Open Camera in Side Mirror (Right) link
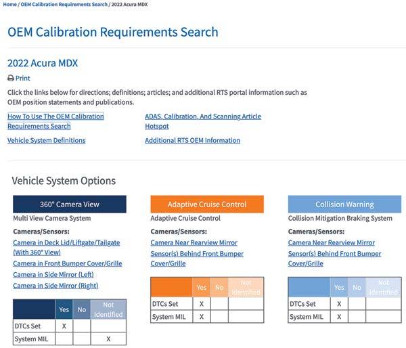Image resolution: width=406 pixels, height=348 pixels. [x=55, y=286]
